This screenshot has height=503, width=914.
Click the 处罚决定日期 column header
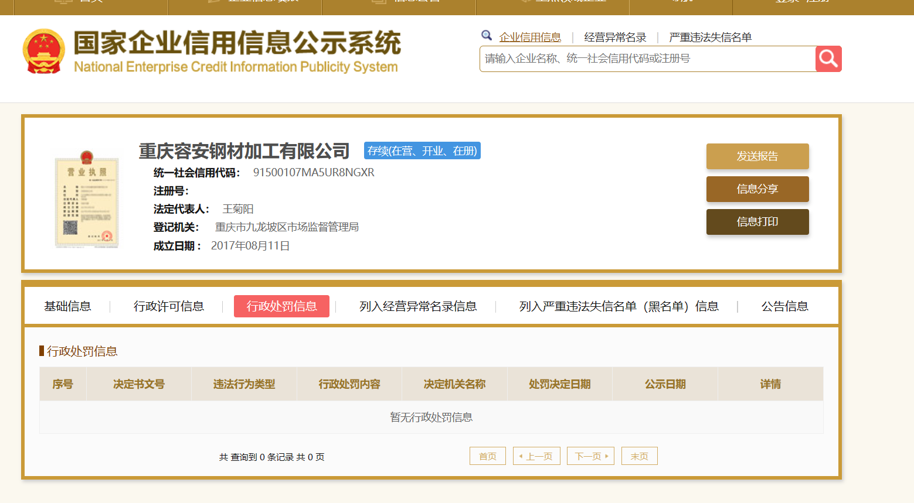coord(560,384)
